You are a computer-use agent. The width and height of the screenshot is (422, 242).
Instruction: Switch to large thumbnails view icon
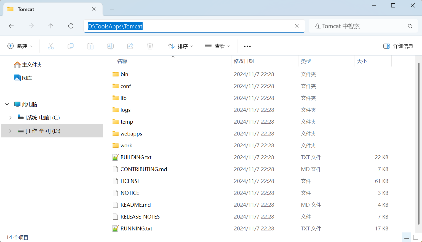[x=416, y=238]
